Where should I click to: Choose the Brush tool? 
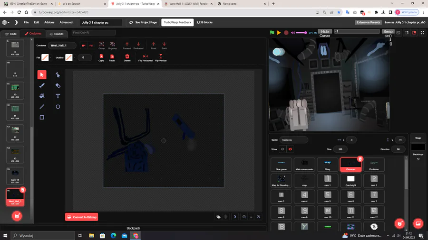(42, 85)
